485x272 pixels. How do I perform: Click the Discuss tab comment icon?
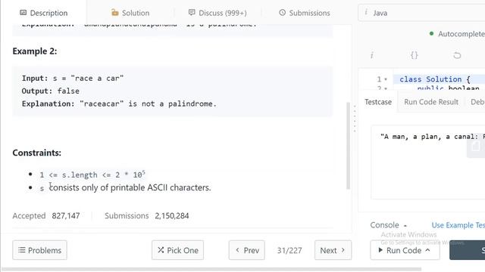192,13
